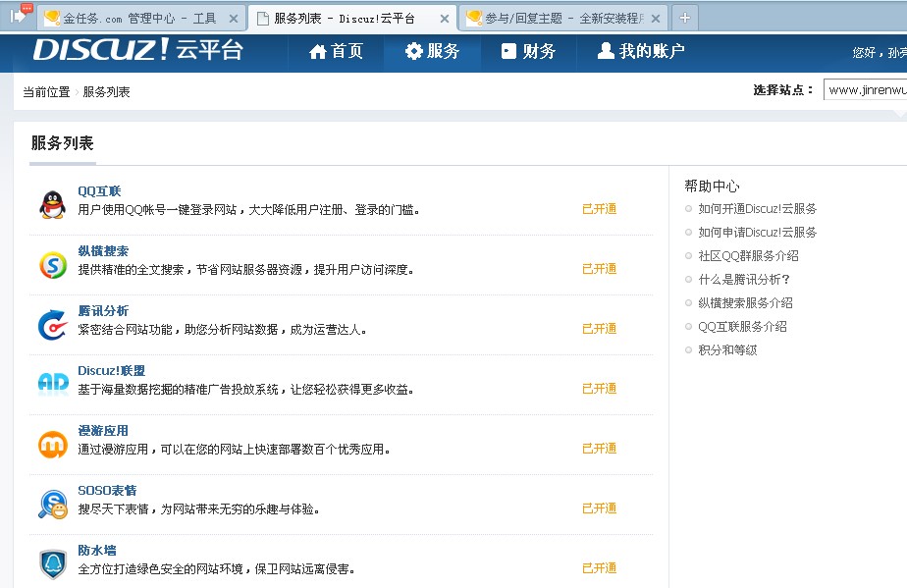907x588 pixels.
Task: Click description 全方位打造绿色安全的网站环境
Action: pos(216,569)
